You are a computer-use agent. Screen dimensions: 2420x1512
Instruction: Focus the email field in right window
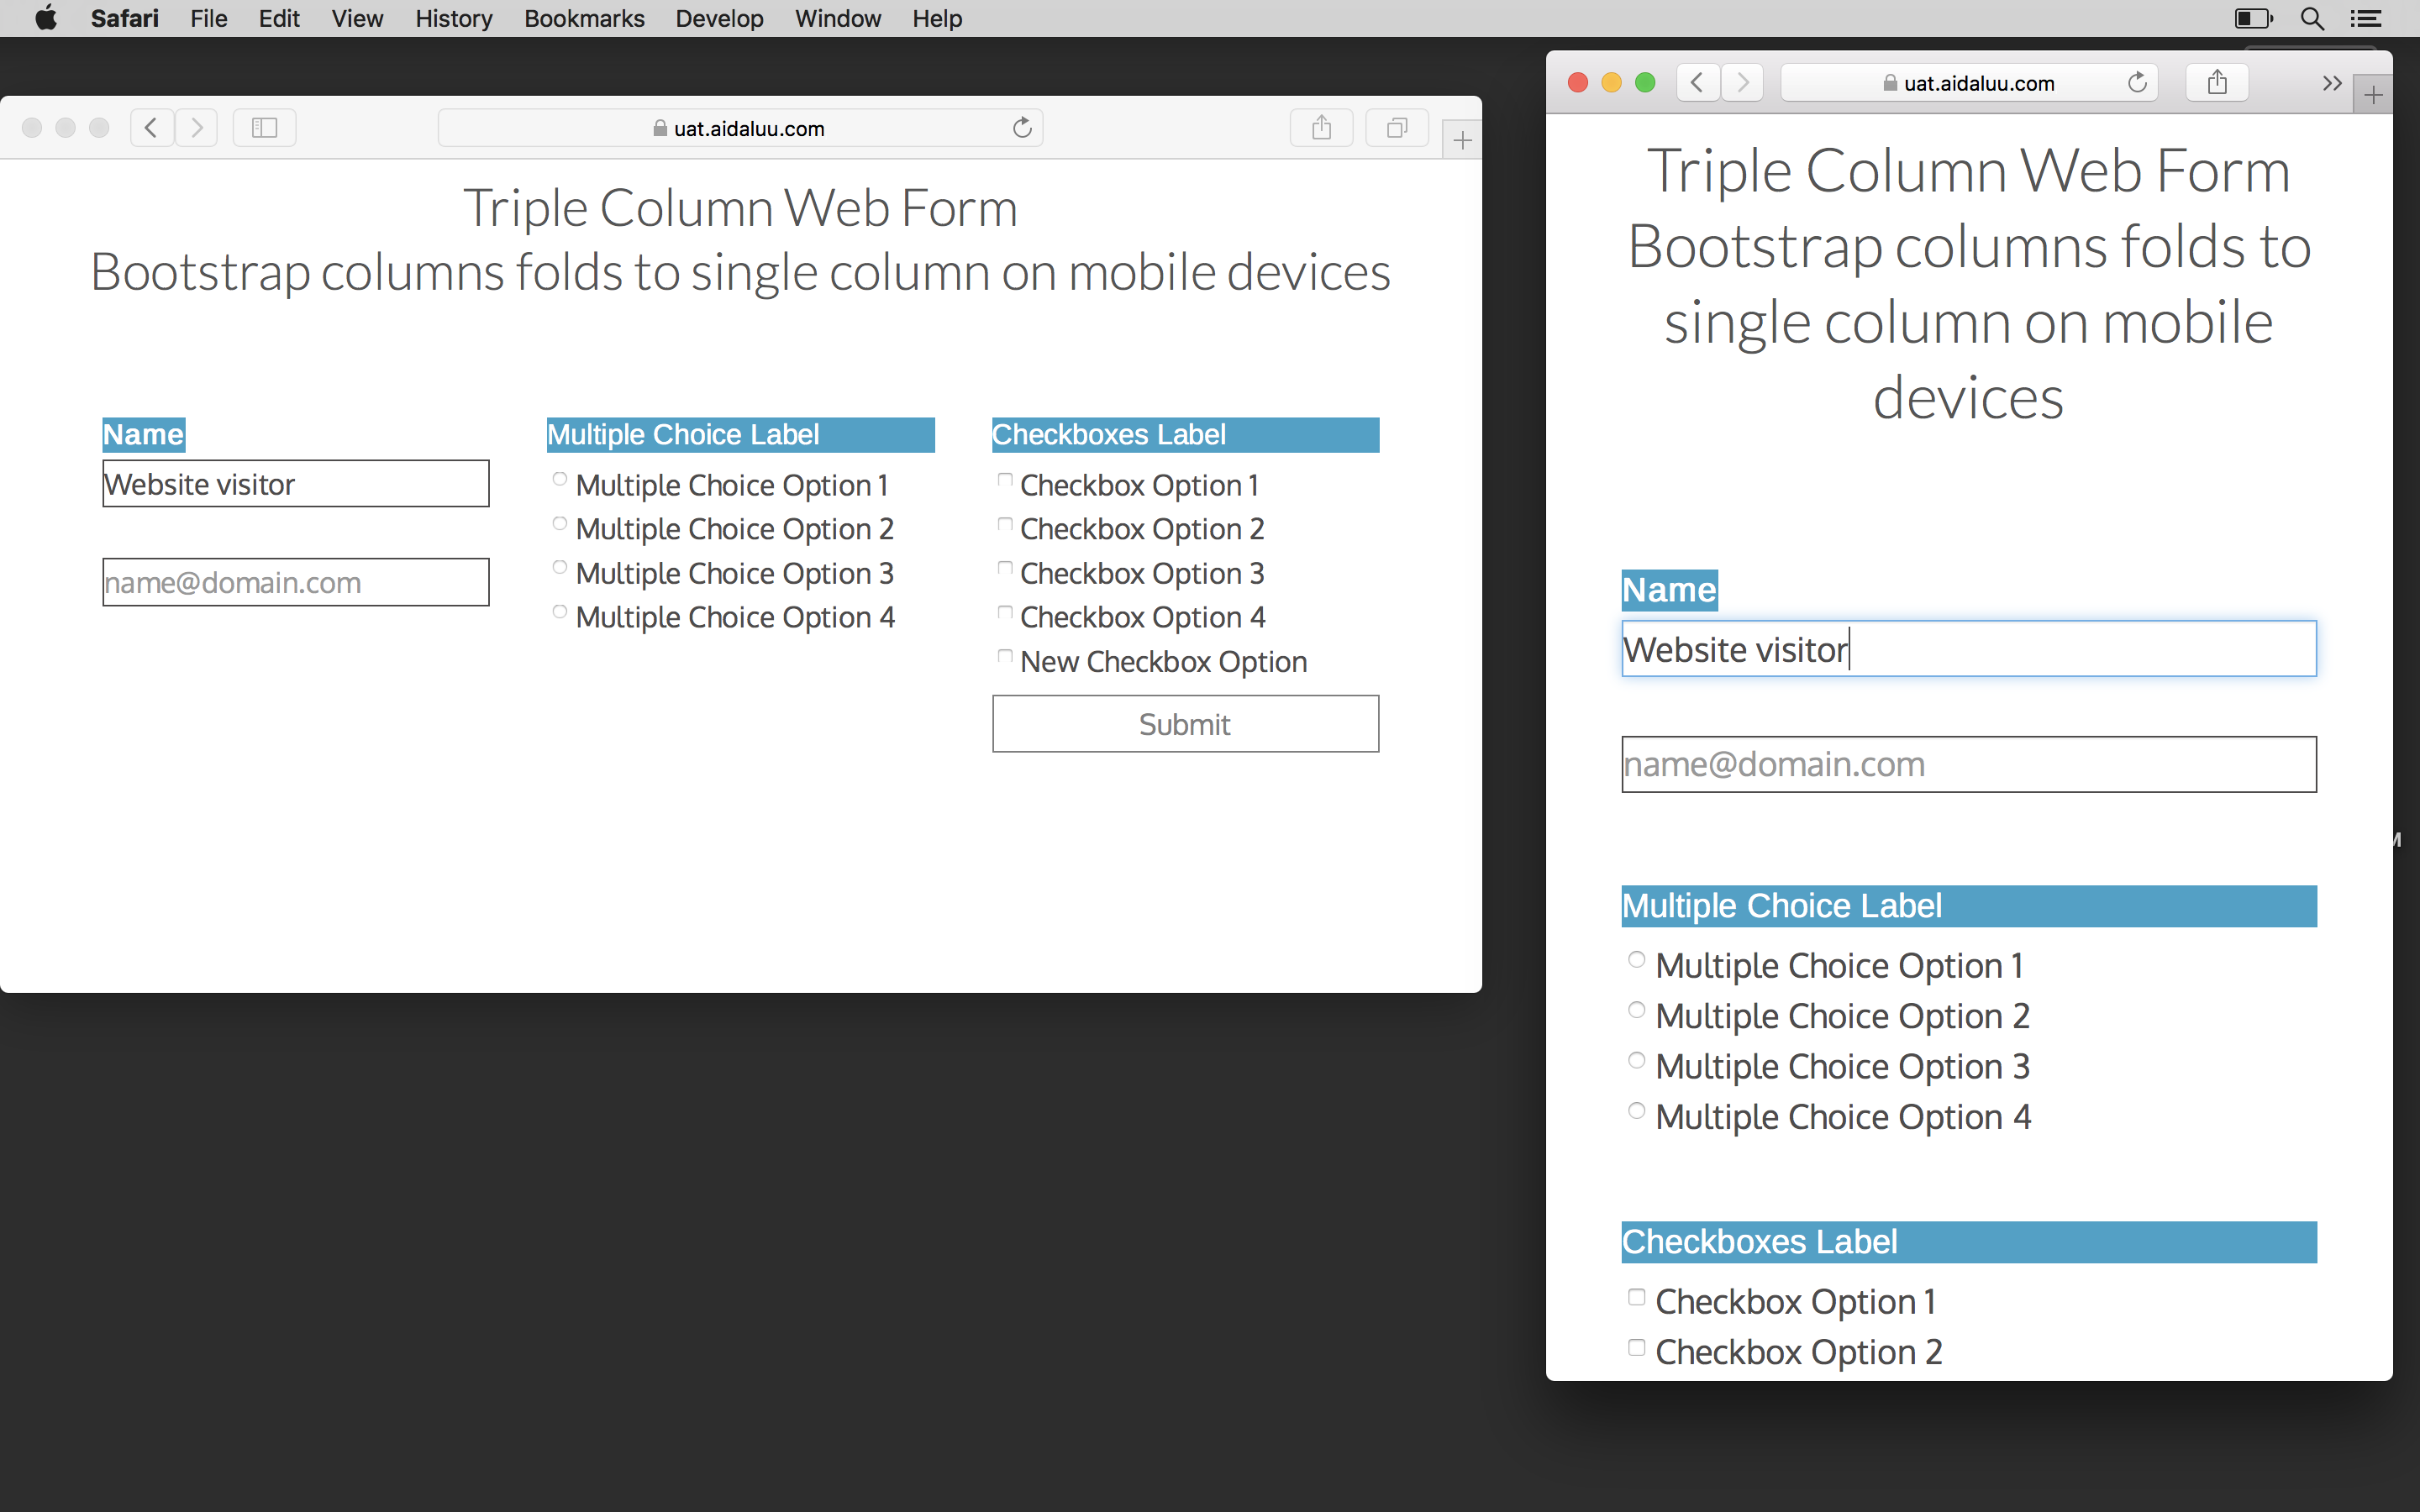click(x=1968, y=765)
